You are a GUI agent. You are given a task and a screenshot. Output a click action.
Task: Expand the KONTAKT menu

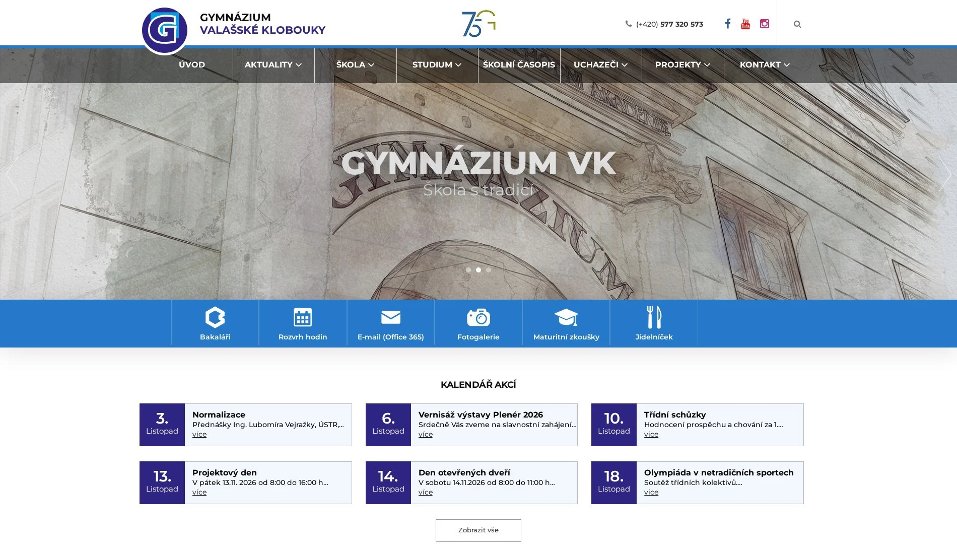[765, 65]
